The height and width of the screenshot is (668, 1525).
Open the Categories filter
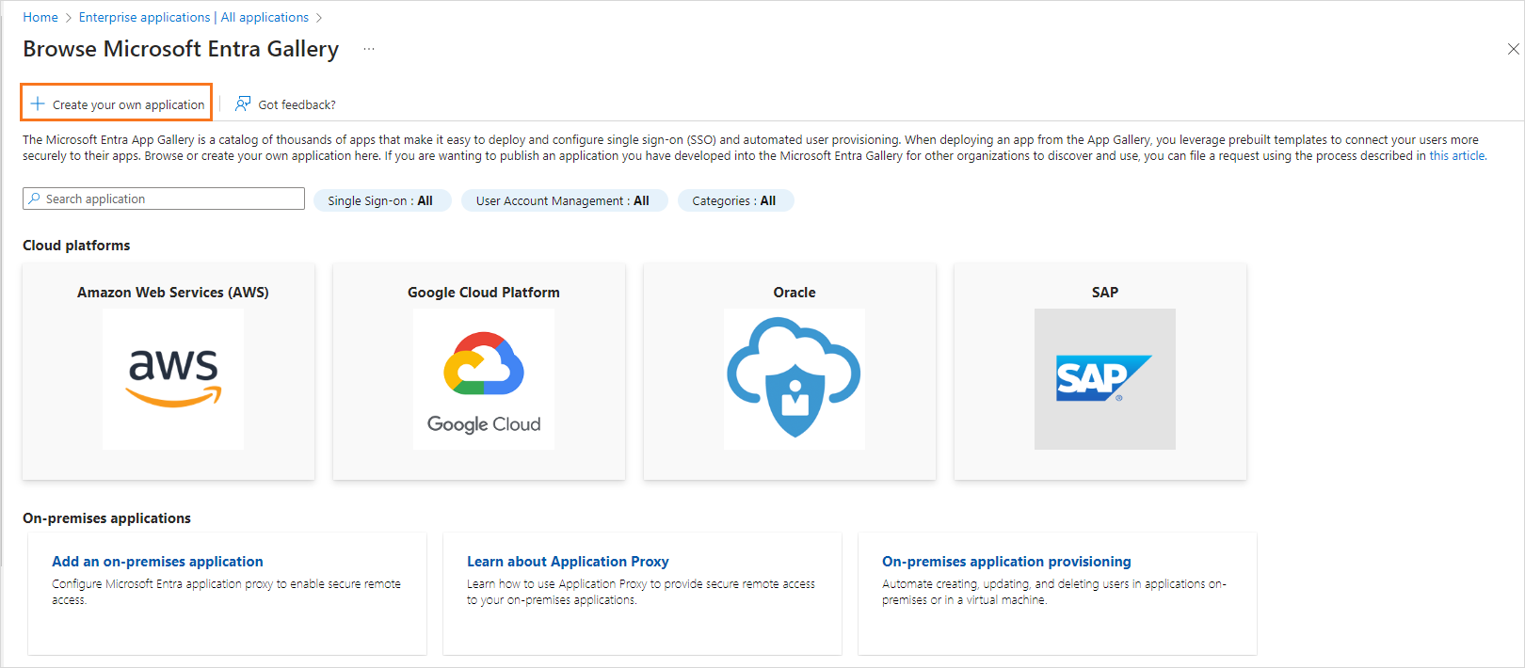tap(735, 200)
